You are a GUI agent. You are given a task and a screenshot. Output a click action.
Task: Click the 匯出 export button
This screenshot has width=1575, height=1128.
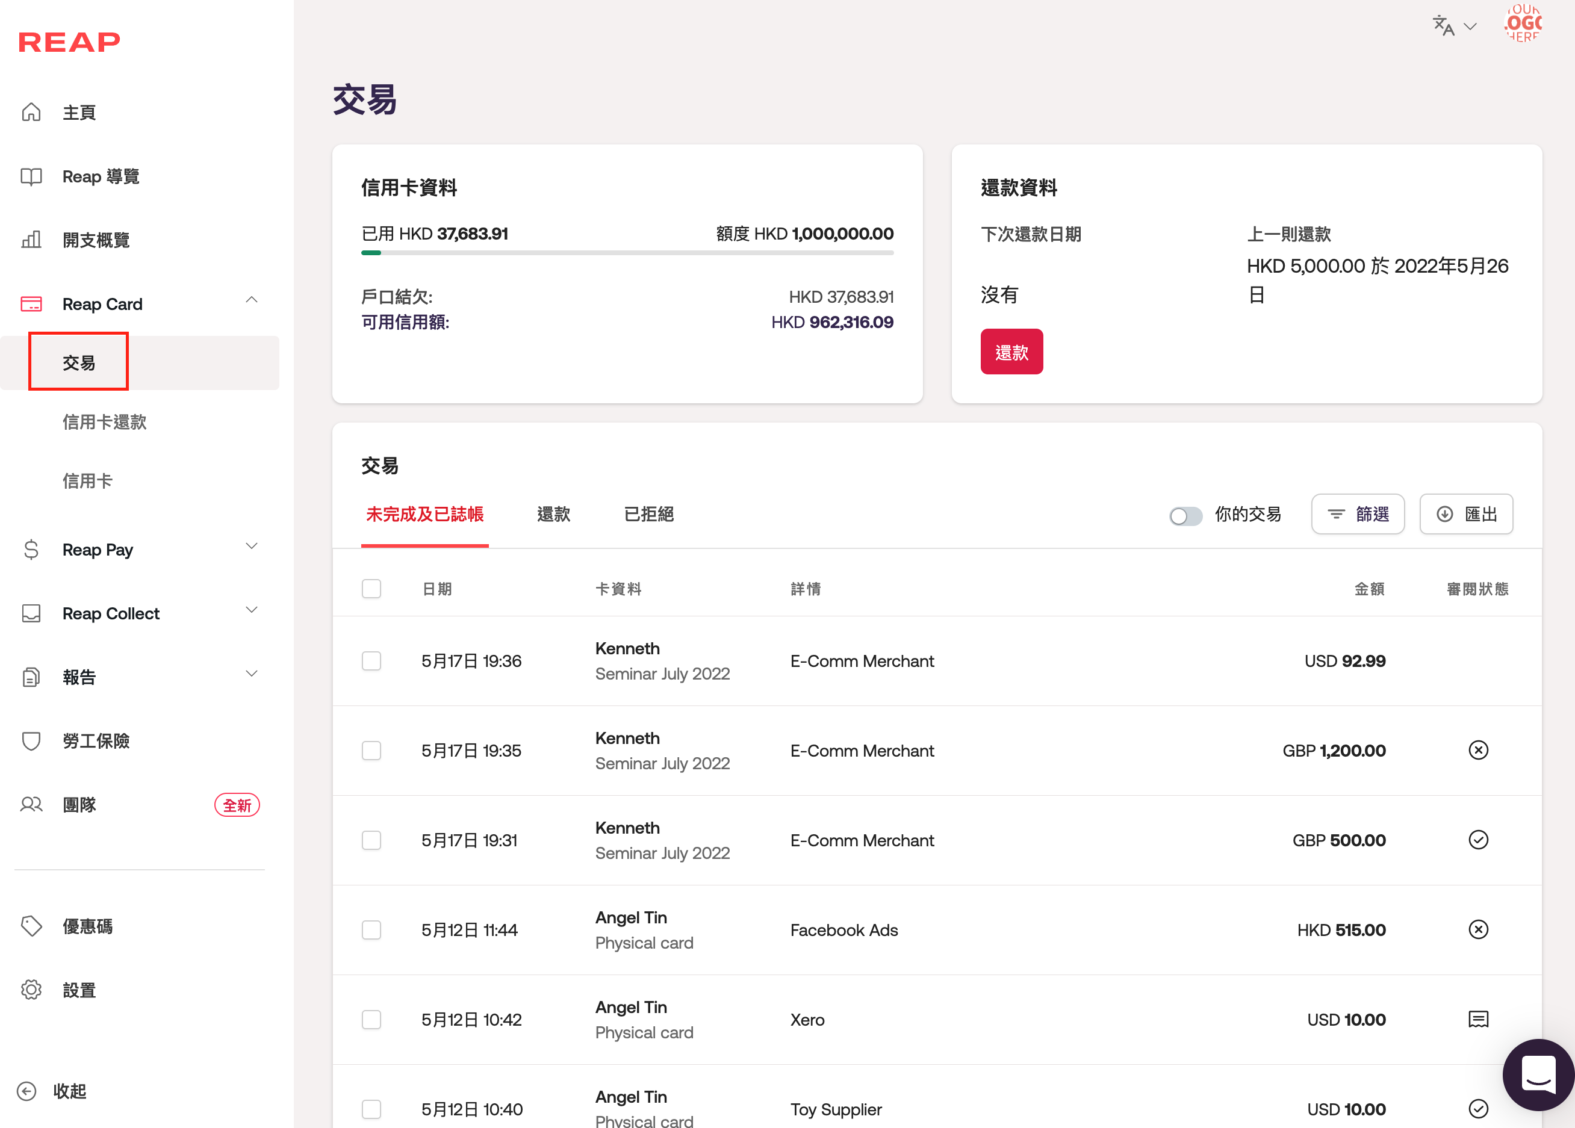[1465, 515]
